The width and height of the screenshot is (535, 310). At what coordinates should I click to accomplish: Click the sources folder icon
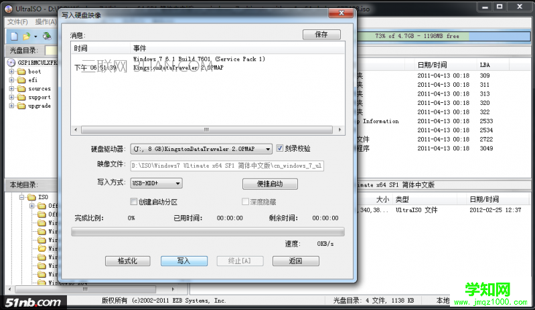21,88
